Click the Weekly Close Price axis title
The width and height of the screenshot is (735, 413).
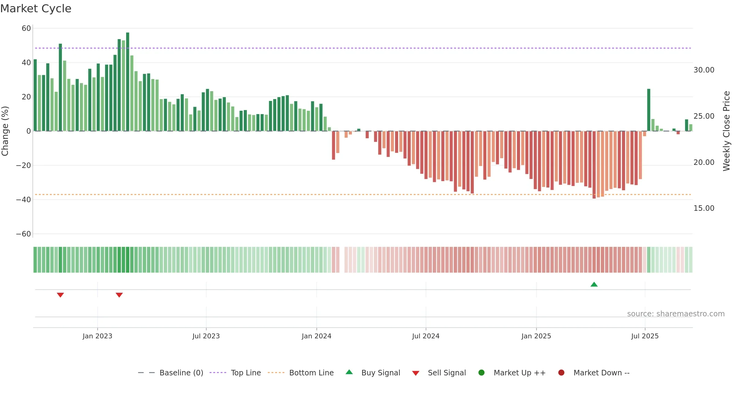pos(726,131)
